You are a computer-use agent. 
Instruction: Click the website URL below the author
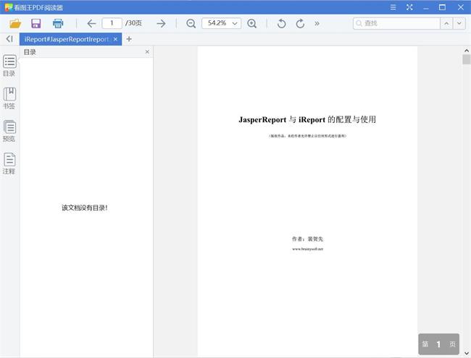pyautogui.click(x=307, y=249)
